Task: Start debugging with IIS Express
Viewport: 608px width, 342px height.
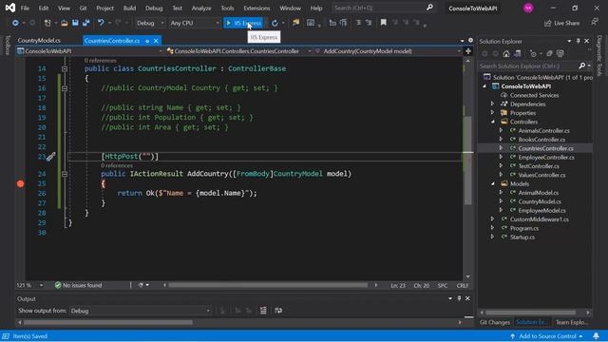Action: click(243, 23)
